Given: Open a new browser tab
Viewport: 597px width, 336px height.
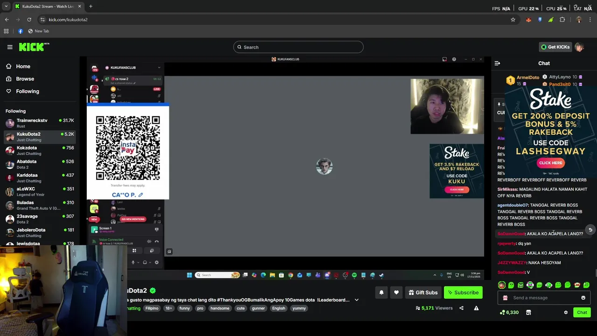Looking at the screenshot, I should 90,7.
